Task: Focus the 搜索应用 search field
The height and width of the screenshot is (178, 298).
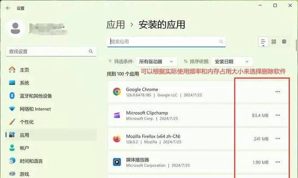Action: (167, 42)
